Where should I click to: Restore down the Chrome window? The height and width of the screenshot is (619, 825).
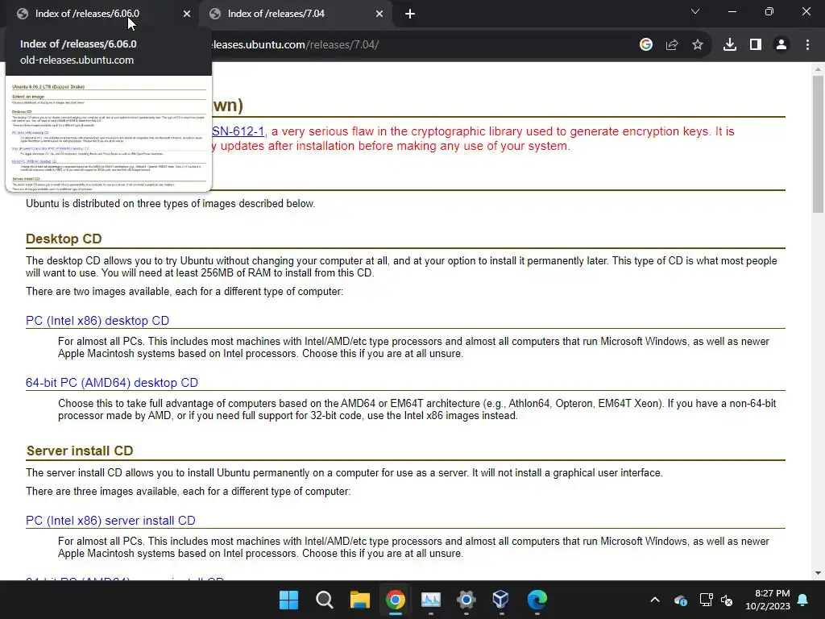point(769,11)
